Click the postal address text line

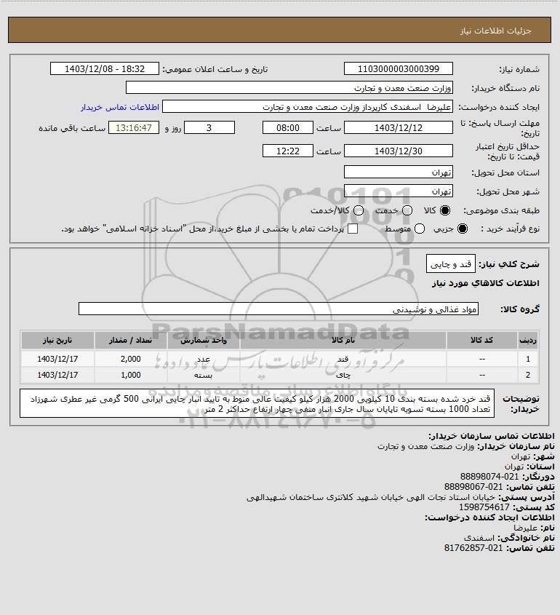[371, 497]
